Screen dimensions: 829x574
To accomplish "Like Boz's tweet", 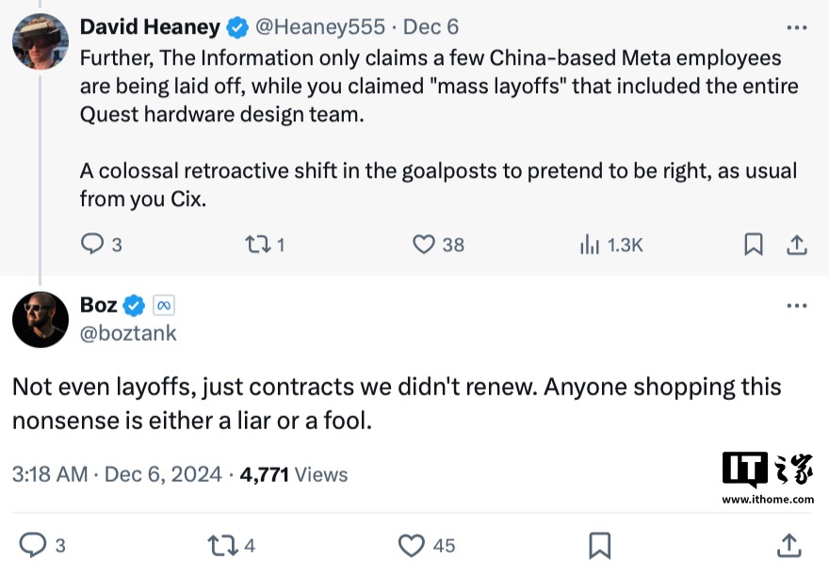I will 411,544.
